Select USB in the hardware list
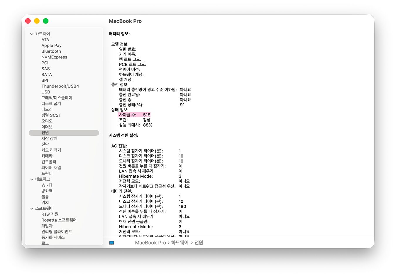 point(45,92)
